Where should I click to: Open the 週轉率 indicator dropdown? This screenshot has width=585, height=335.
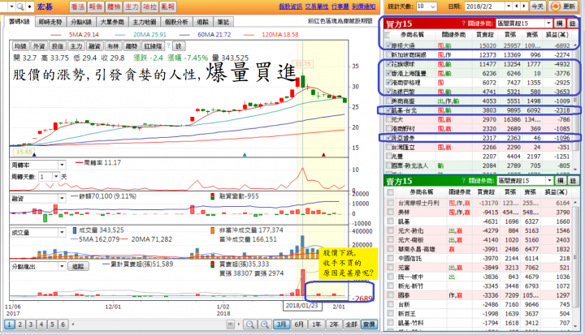(x=62, y=165)
